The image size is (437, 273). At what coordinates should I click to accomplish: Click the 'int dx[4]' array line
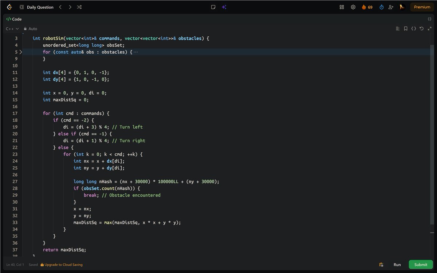(x=76, y=72)
